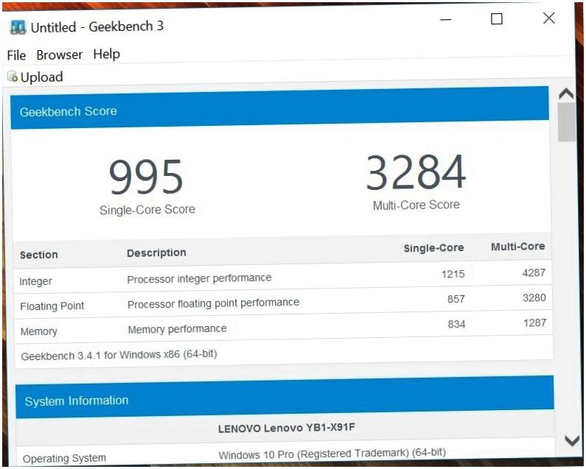586x469 pixels.
Task: Close the Geekbench 3 window
Action: (549, 18)
